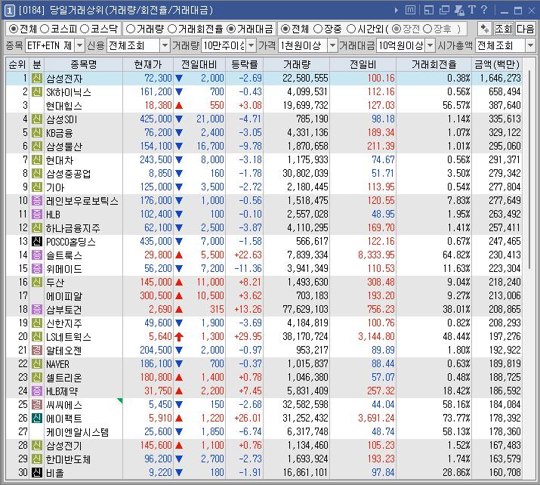Image resolution: width=540 pixels, height=485 pixels.
Task: Toggle the pin-lock icon in title bar
Action: coord(459,11)
